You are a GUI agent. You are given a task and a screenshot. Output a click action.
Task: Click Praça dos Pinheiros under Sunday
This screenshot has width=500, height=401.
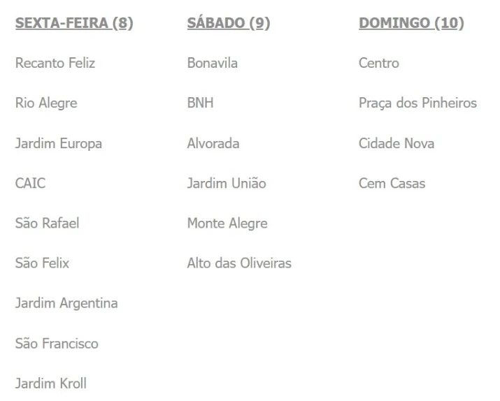pos(417,103)
